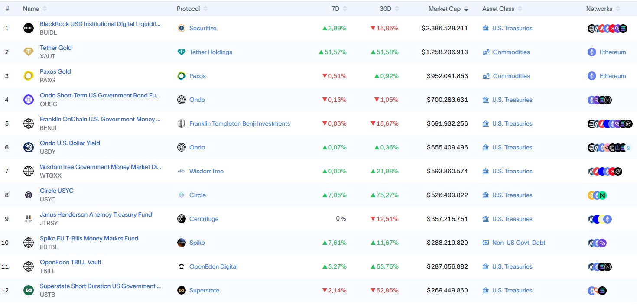Sort by 7D change column
Image resolution: width=637 pixels, height=305 pixels.
point(339,9)
